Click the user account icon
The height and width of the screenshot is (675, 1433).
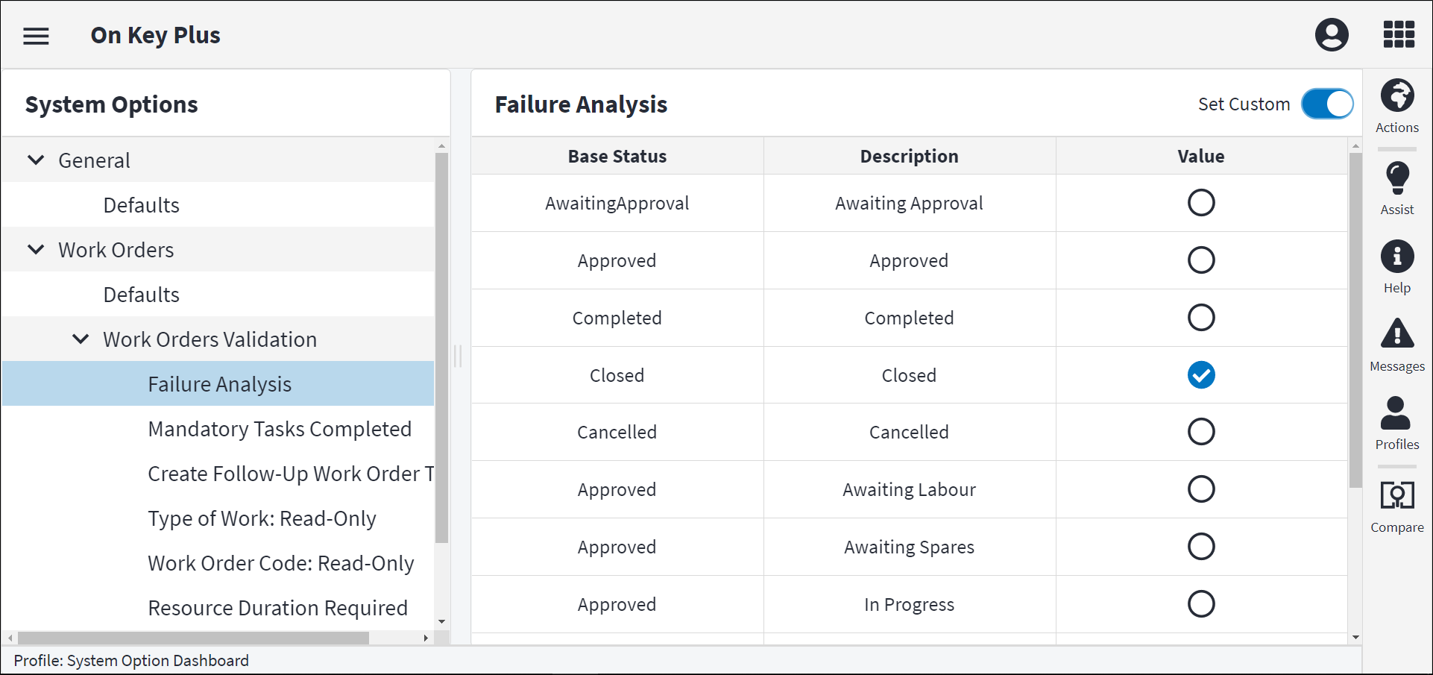tap(1332, 35)
